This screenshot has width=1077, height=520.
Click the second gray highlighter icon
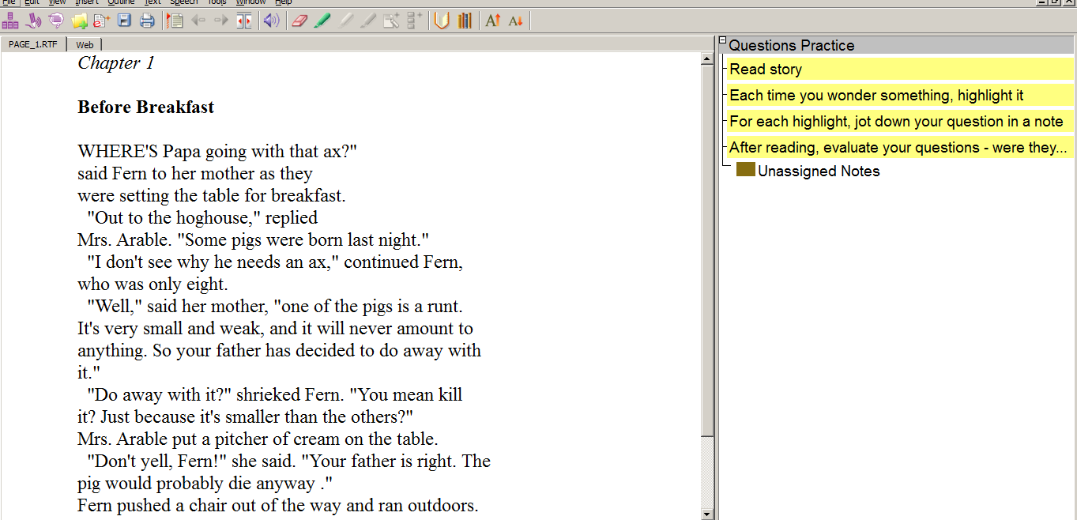coord(368,21)
